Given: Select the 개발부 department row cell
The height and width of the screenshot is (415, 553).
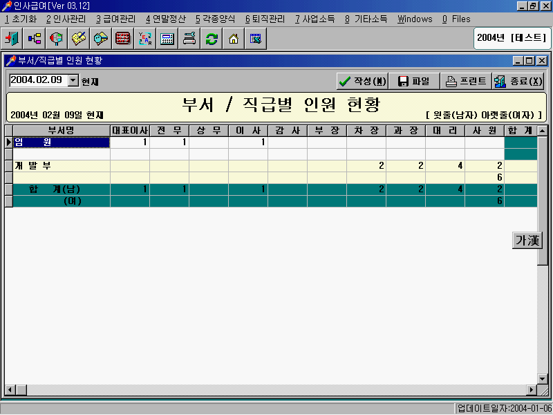Looking at the screenshot, I should (61, 166).
